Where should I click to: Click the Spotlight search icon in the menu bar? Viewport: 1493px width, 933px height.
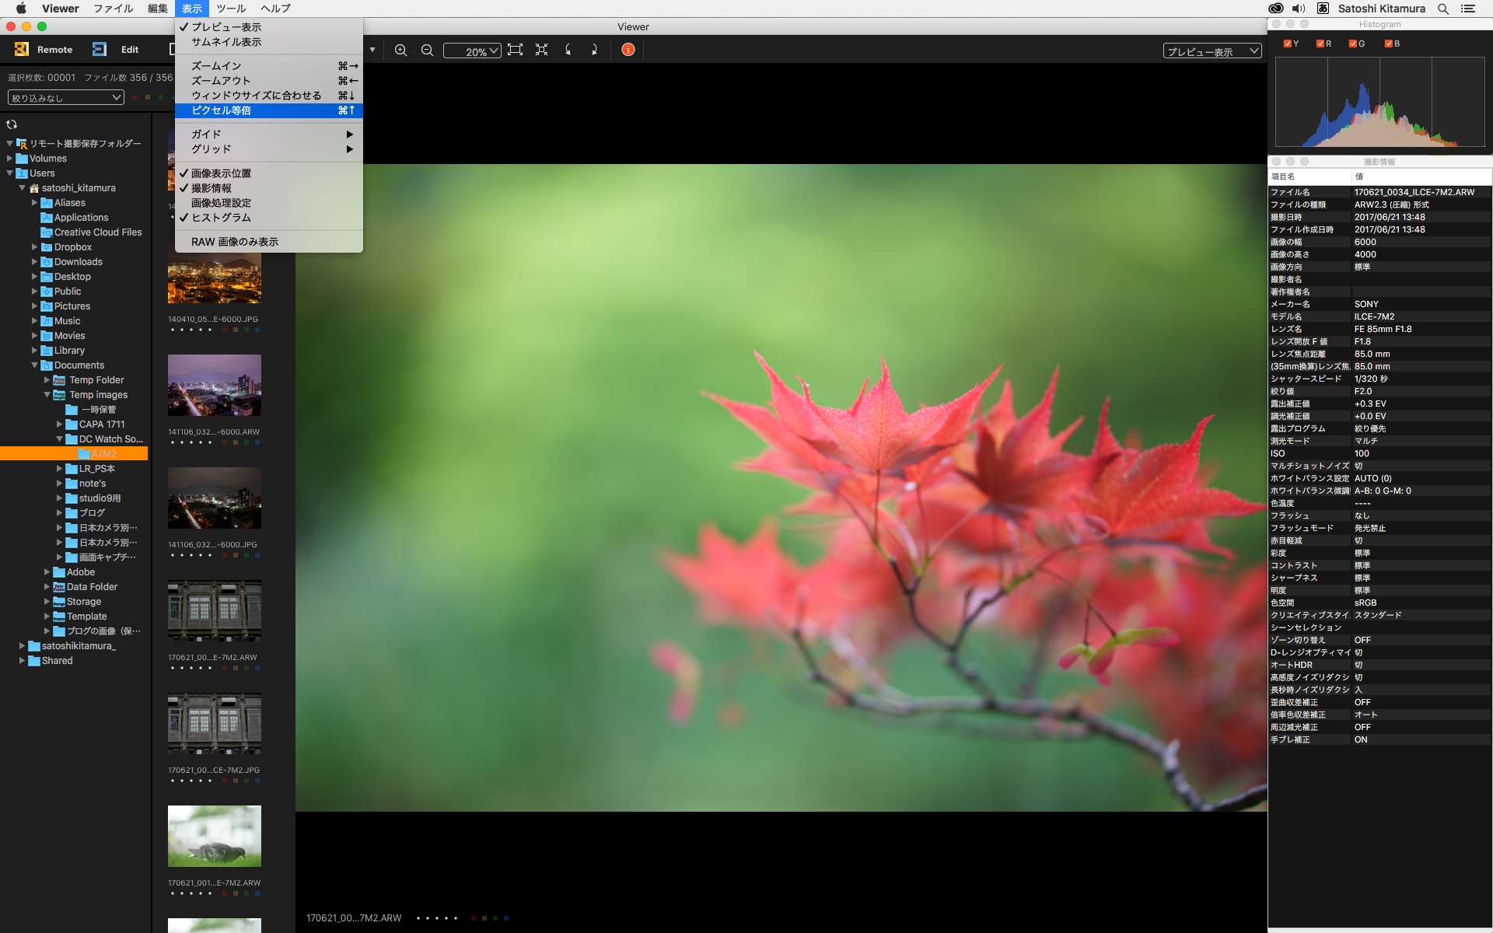[x=1442, y=9]
